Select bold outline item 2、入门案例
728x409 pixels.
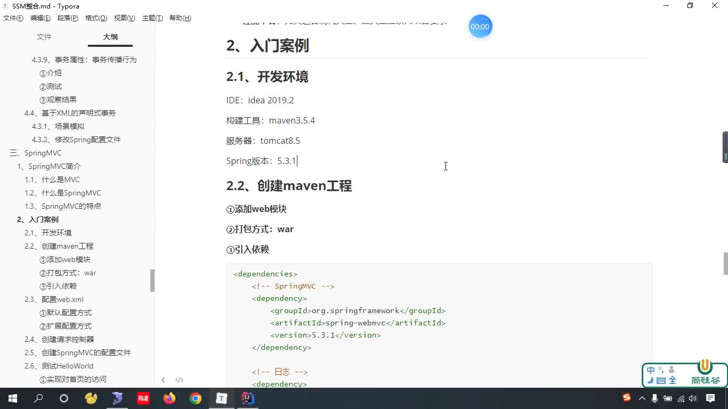click(x=38, y=219)
